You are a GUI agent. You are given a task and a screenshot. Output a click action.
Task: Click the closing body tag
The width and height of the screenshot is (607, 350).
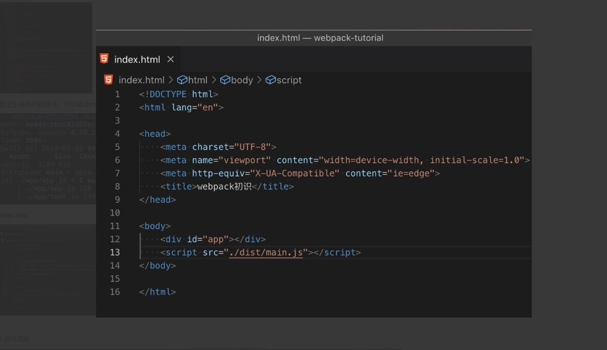pyautogui.click(x=158, y=265)
